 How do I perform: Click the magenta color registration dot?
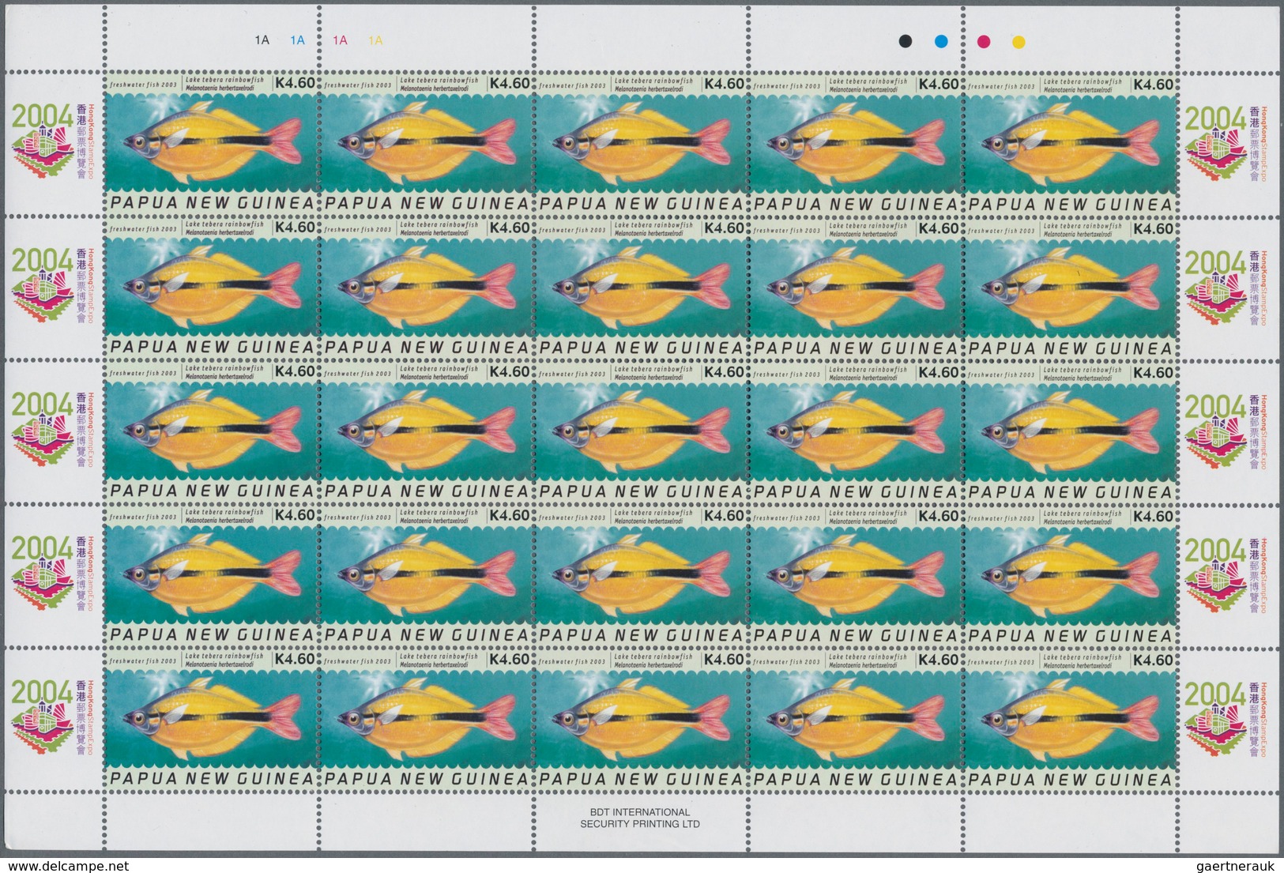tap(985, 41)
